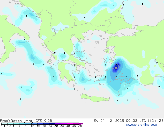Click the legend label '0.1'

coord(3,126)
